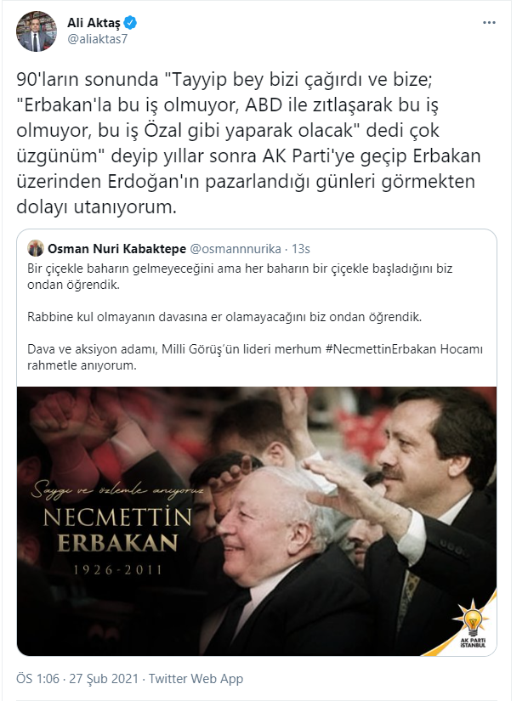The image size is (528, 701).
Task: Open the three-dot more options menu
Action: [x=489, y=23]
